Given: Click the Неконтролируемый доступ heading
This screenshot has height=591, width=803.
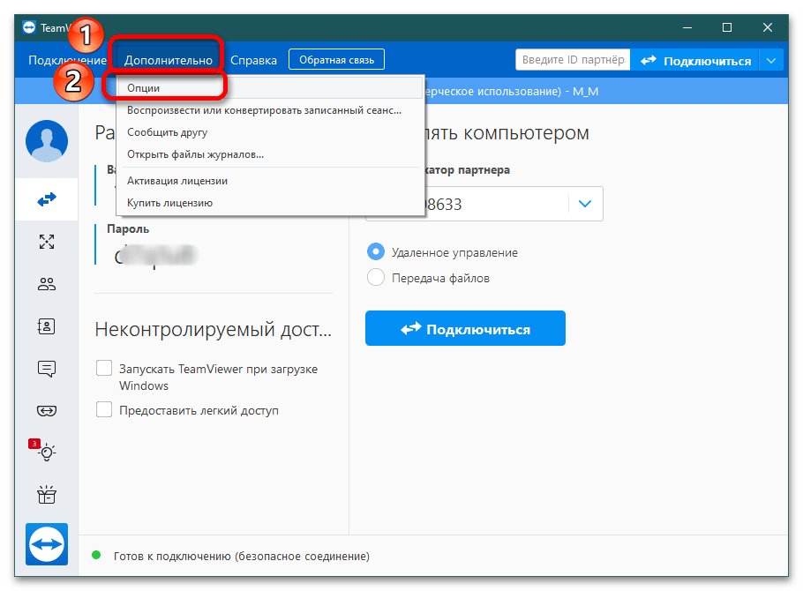Looking at the screenshot, I should 213,329.
